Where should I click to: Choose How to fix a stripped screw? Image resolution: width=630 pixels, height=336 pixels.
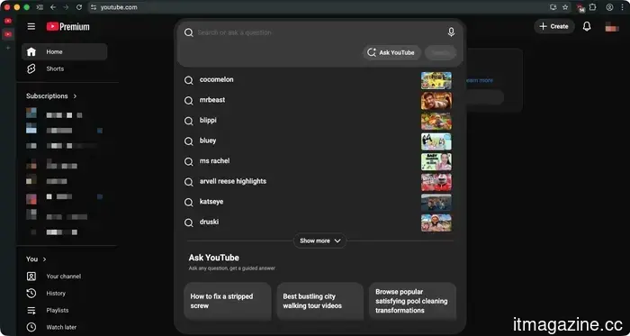click(x=228, y=301)
